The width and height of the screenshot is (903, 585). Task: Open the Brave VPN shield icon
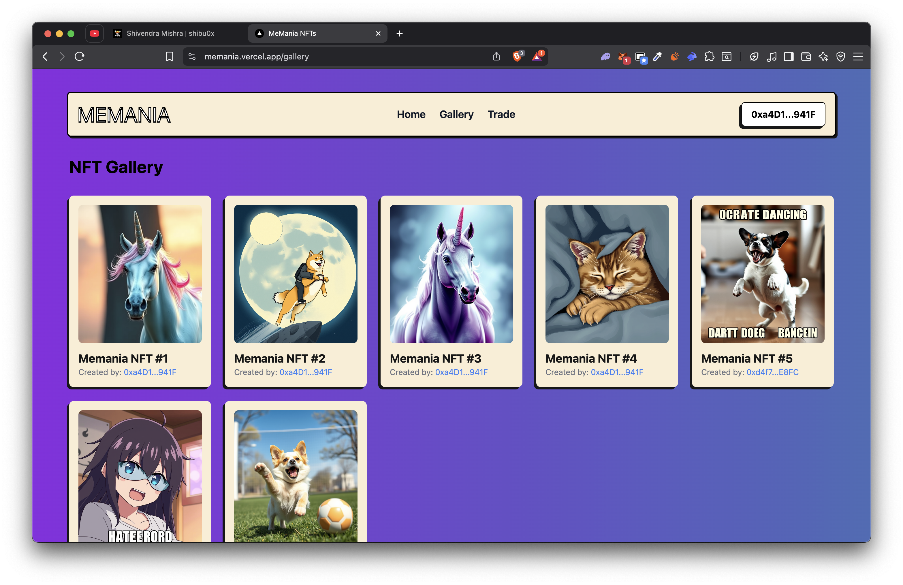(841, 57)
